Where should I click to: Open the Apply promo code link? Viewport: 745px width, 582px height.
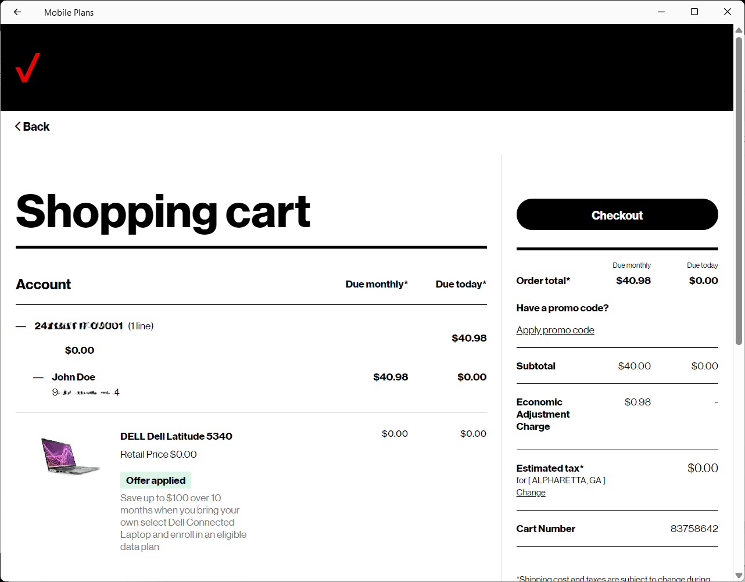tap(555, 330)
